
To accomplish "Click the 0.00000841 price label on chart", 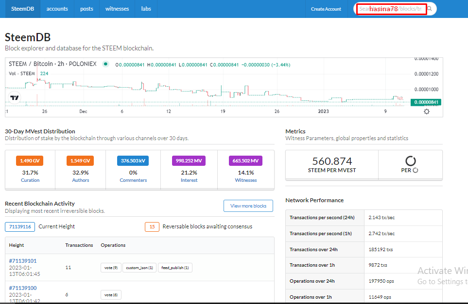I will click(x=426, y=102).
